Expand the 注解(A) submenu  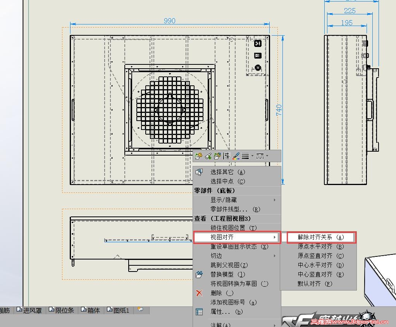(x=237, y=324)
